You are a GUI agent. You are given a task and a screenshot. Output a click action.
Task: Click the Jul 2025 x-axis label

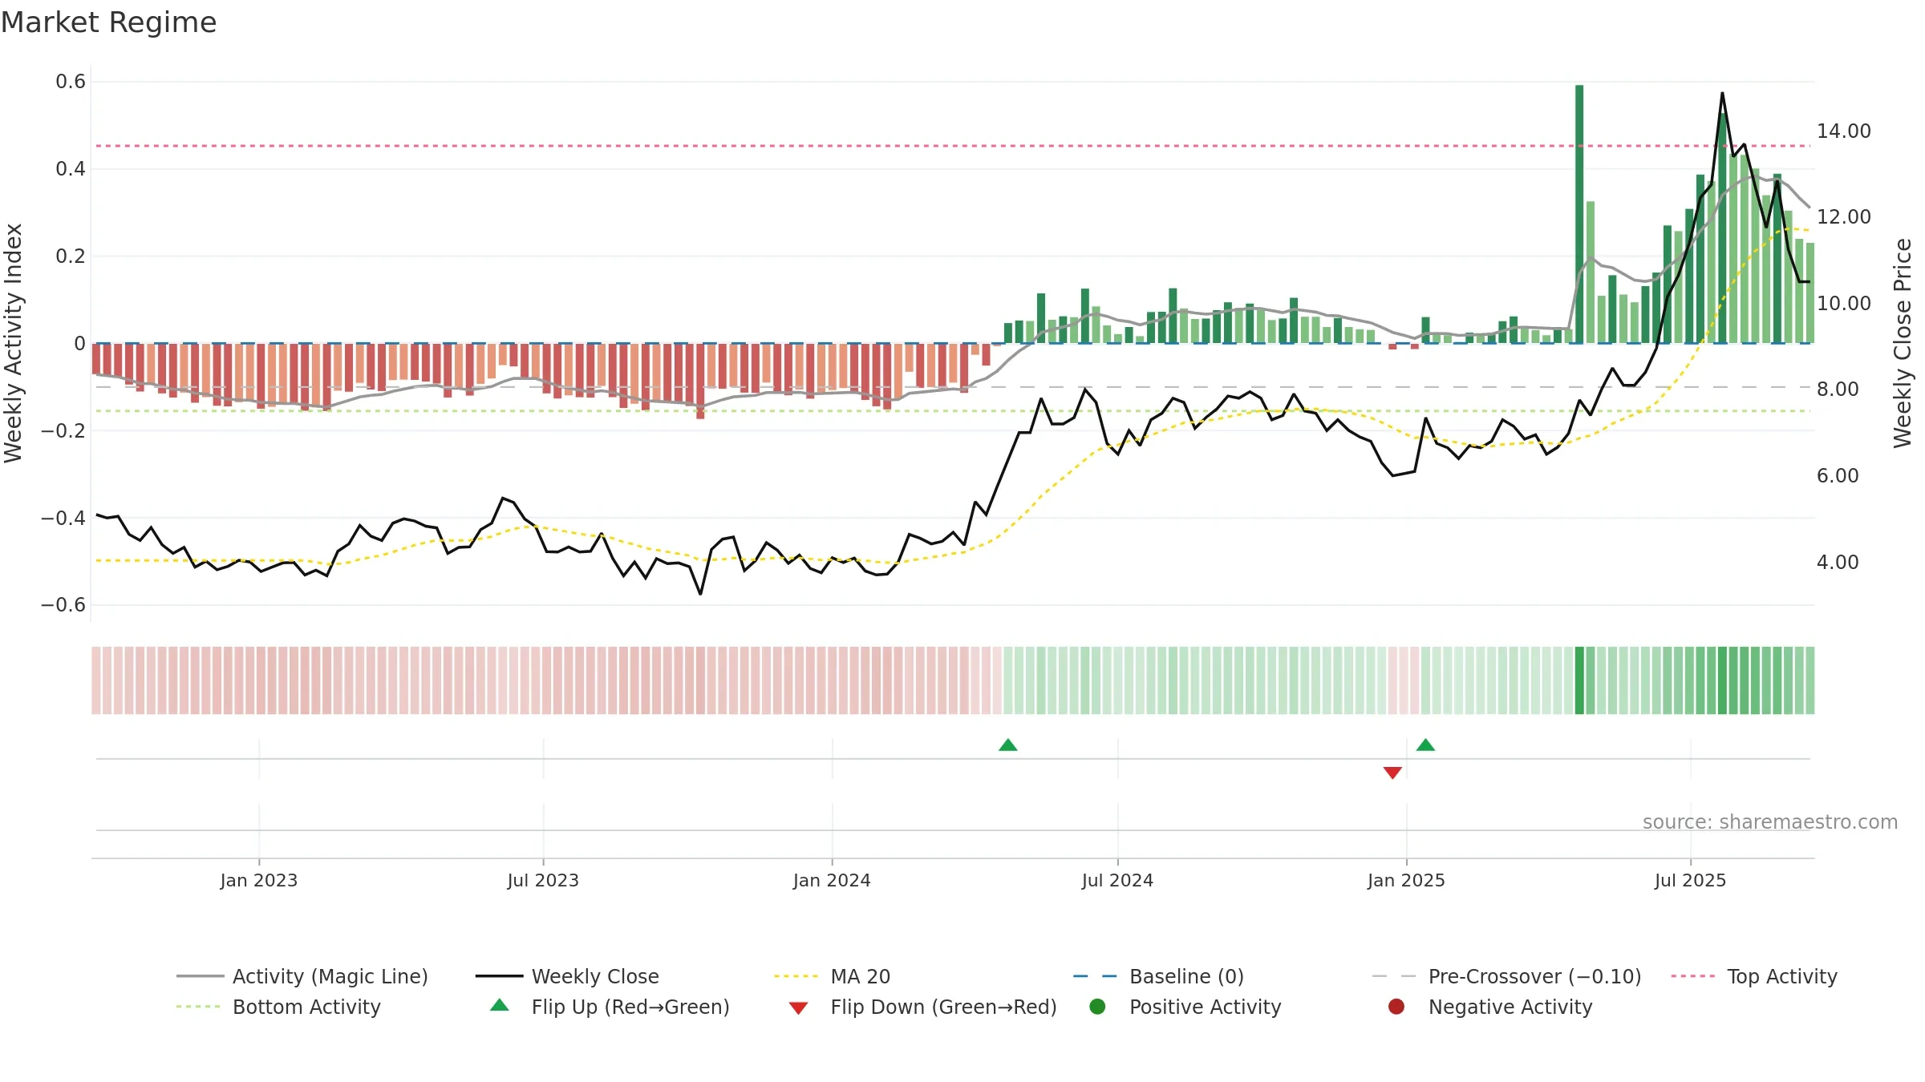pos(1690,880)
